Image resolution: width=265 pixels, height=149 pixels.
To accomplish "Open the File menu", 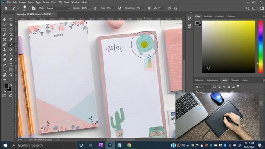I will (9, 2).
